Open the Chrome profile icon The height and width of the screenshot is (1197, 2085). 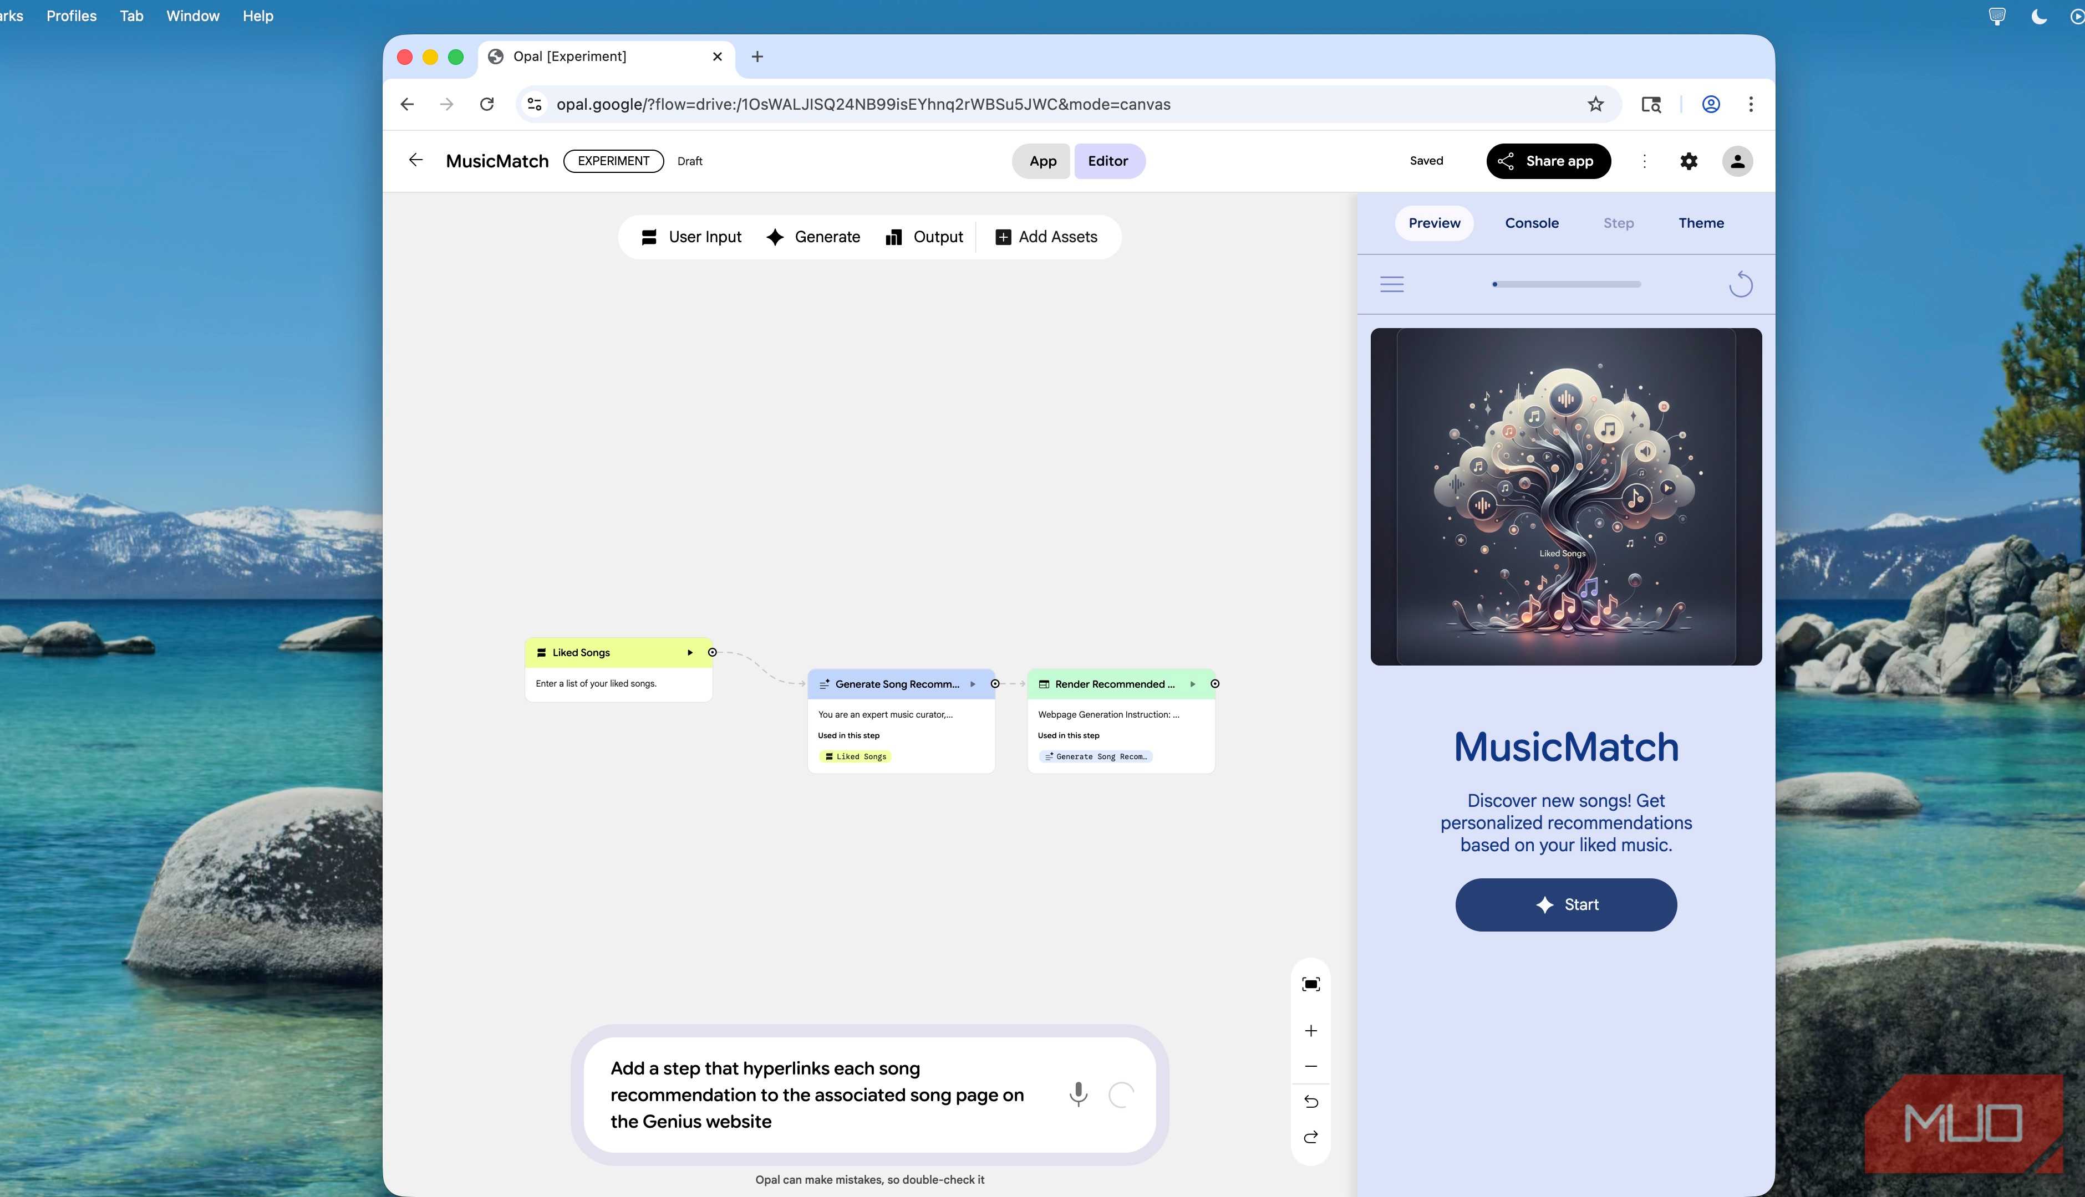point(1711,104)
